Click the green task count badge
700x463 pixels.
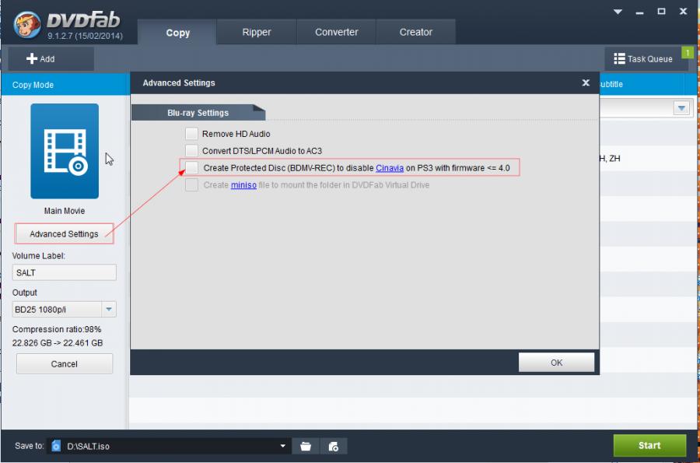pyautogui.click(x=688, y=53)
